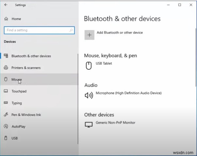Click the Touchpad icon in sidebar
This screenshot has width=197, height=156.
tap(6, 91)
